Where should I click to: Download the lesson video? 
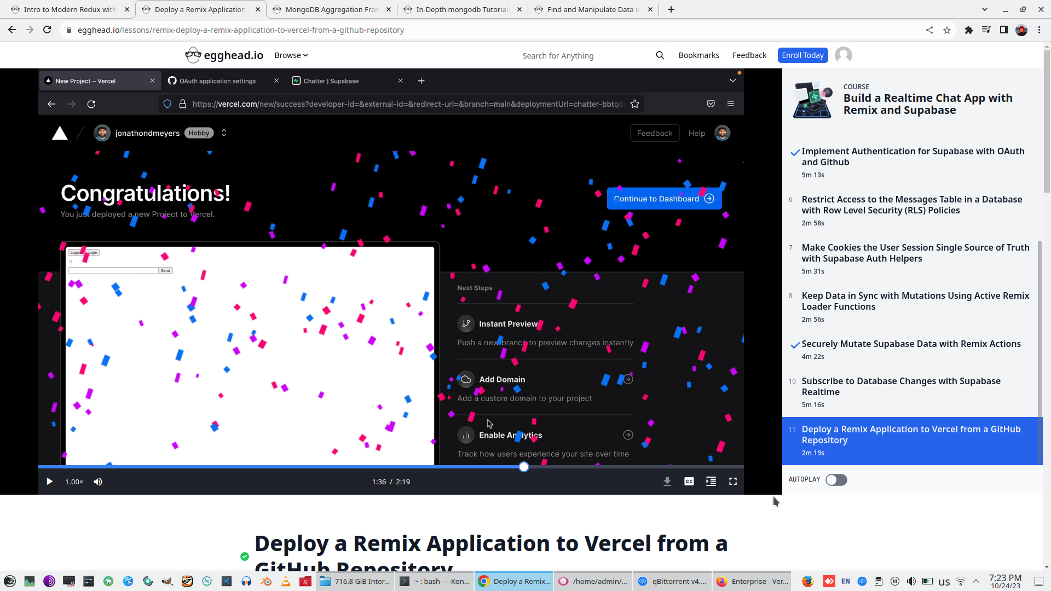coord(667,482)
